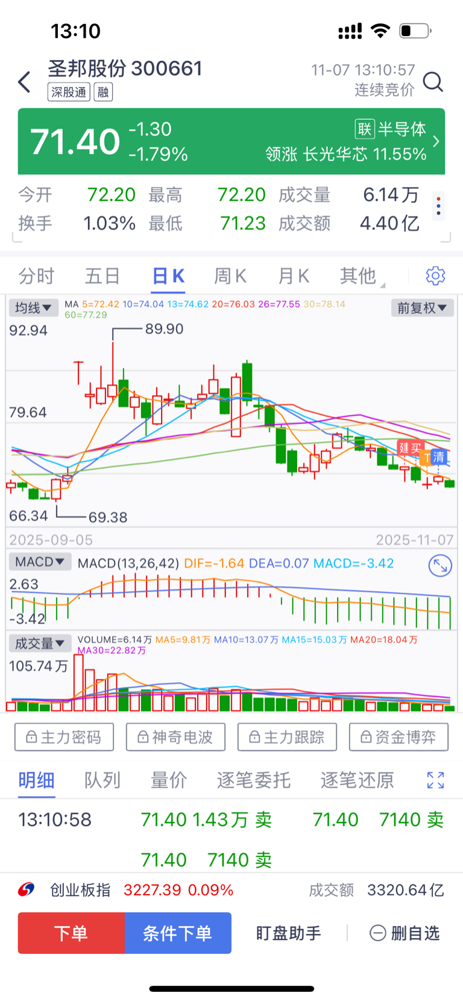Tap battery icon in status bar
Viewport: 463px width, 1002px height.
[x=415, y=31]
